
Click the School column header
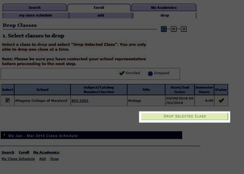point(42,90)
